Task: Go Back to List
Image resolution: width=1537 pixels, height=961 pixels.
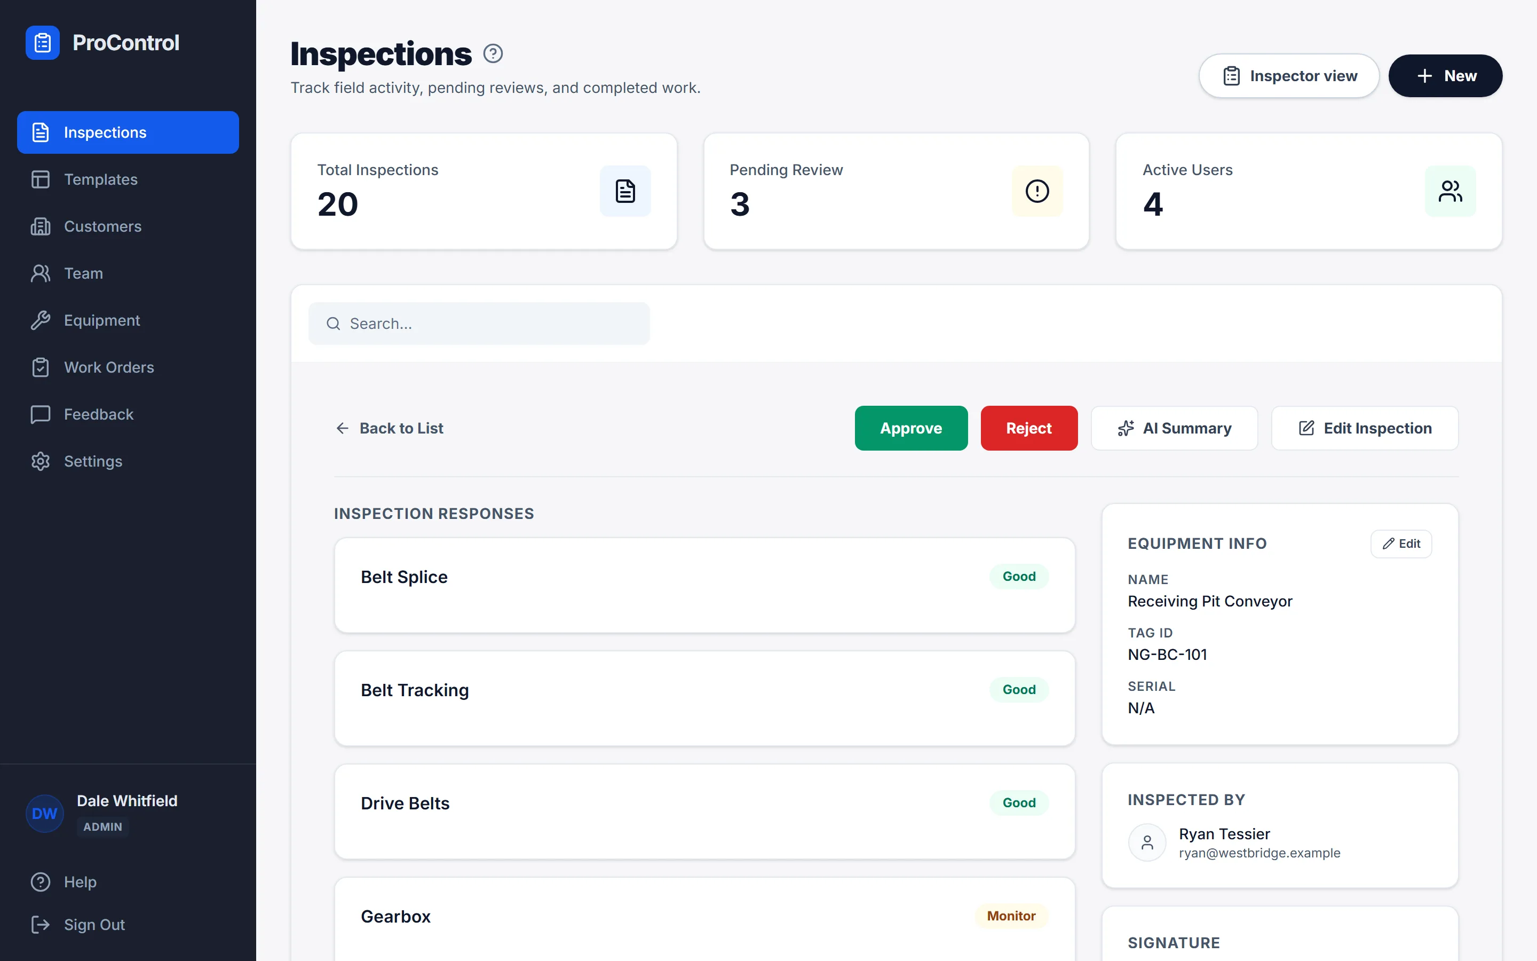Action: [390, 428]
